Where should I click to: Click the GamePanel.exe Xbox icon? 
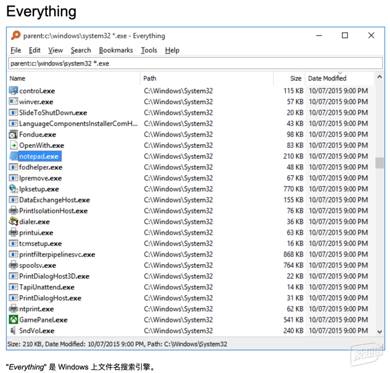13,319
